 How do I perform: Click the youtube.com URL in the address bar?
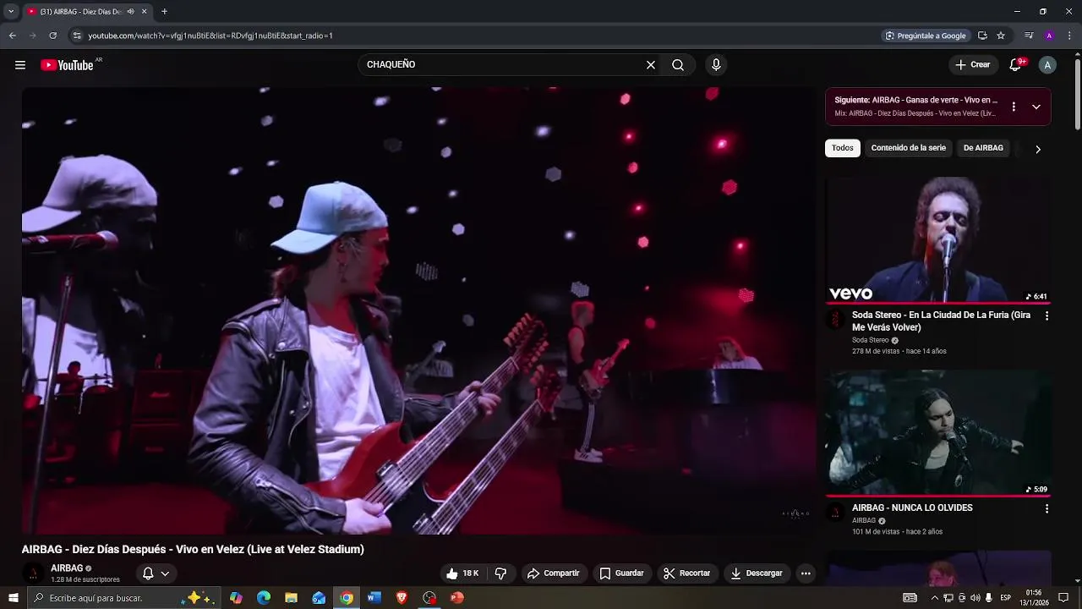[x=210, y=36]
